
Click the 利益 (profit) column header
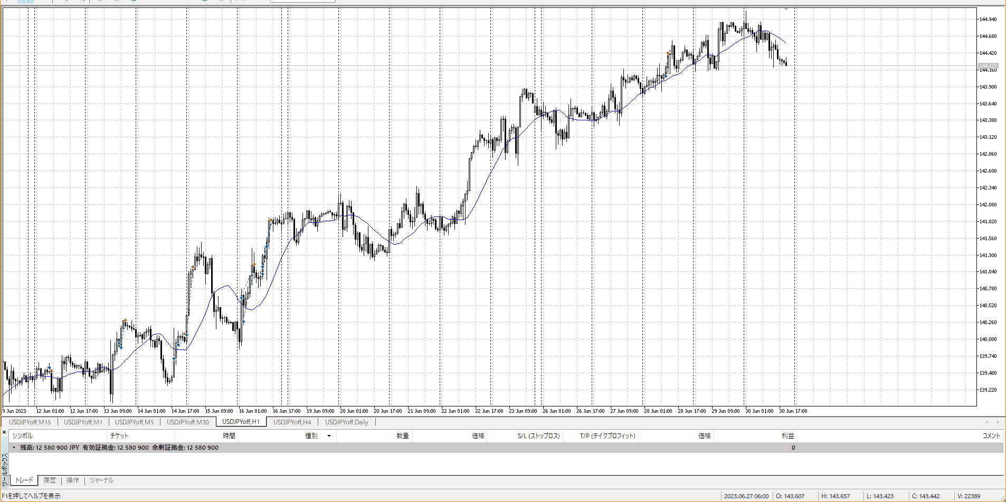tap(787, 436)
